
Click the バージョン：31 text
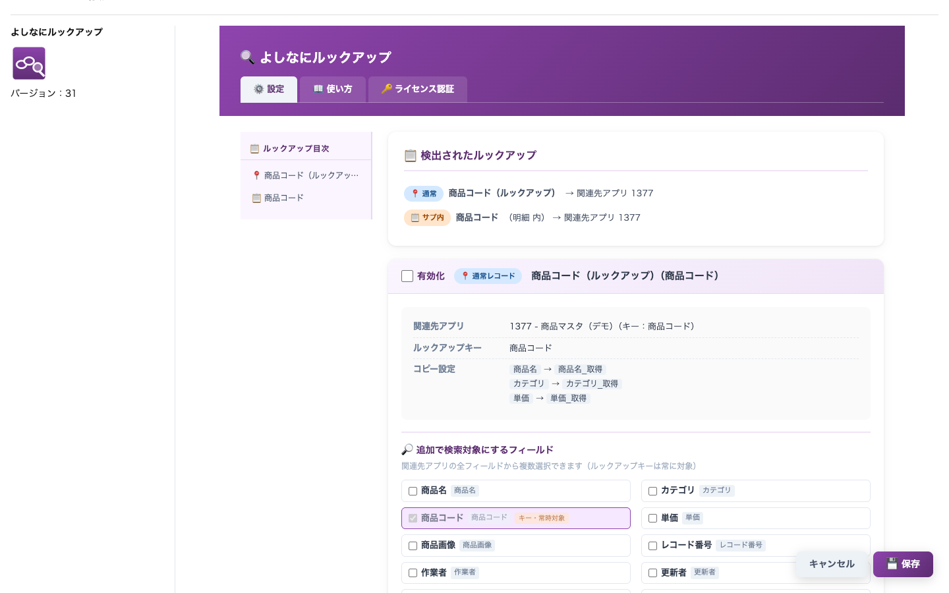[x=43, y=94]
